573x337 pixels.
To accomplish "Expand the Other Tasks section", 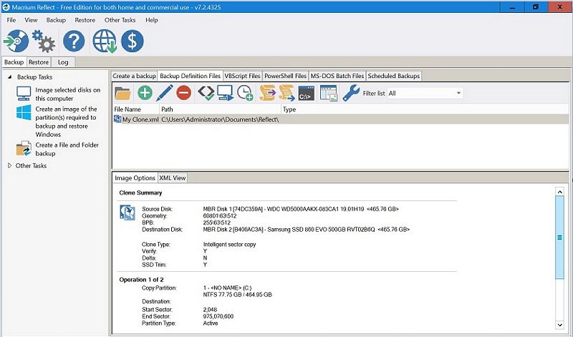I will tap(10, 166).
